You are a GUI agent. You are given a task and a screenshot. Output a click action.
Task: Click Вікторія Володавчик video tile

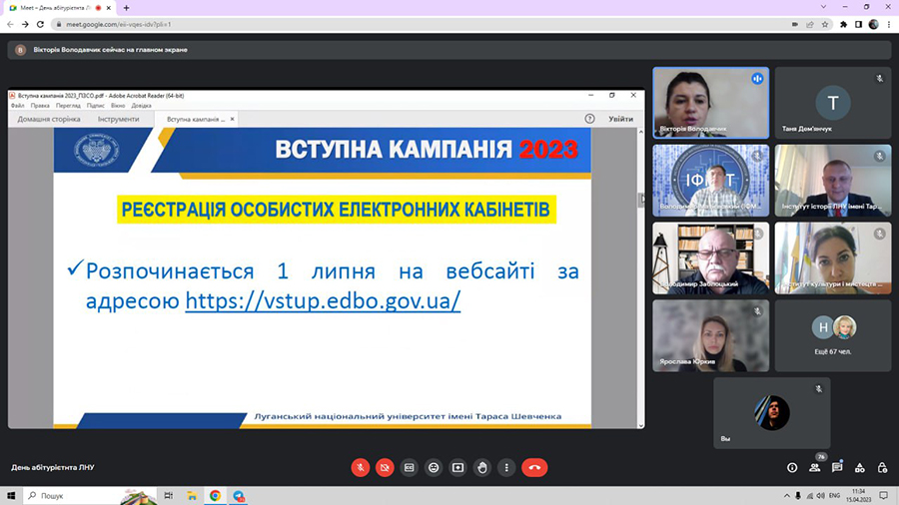711,103
